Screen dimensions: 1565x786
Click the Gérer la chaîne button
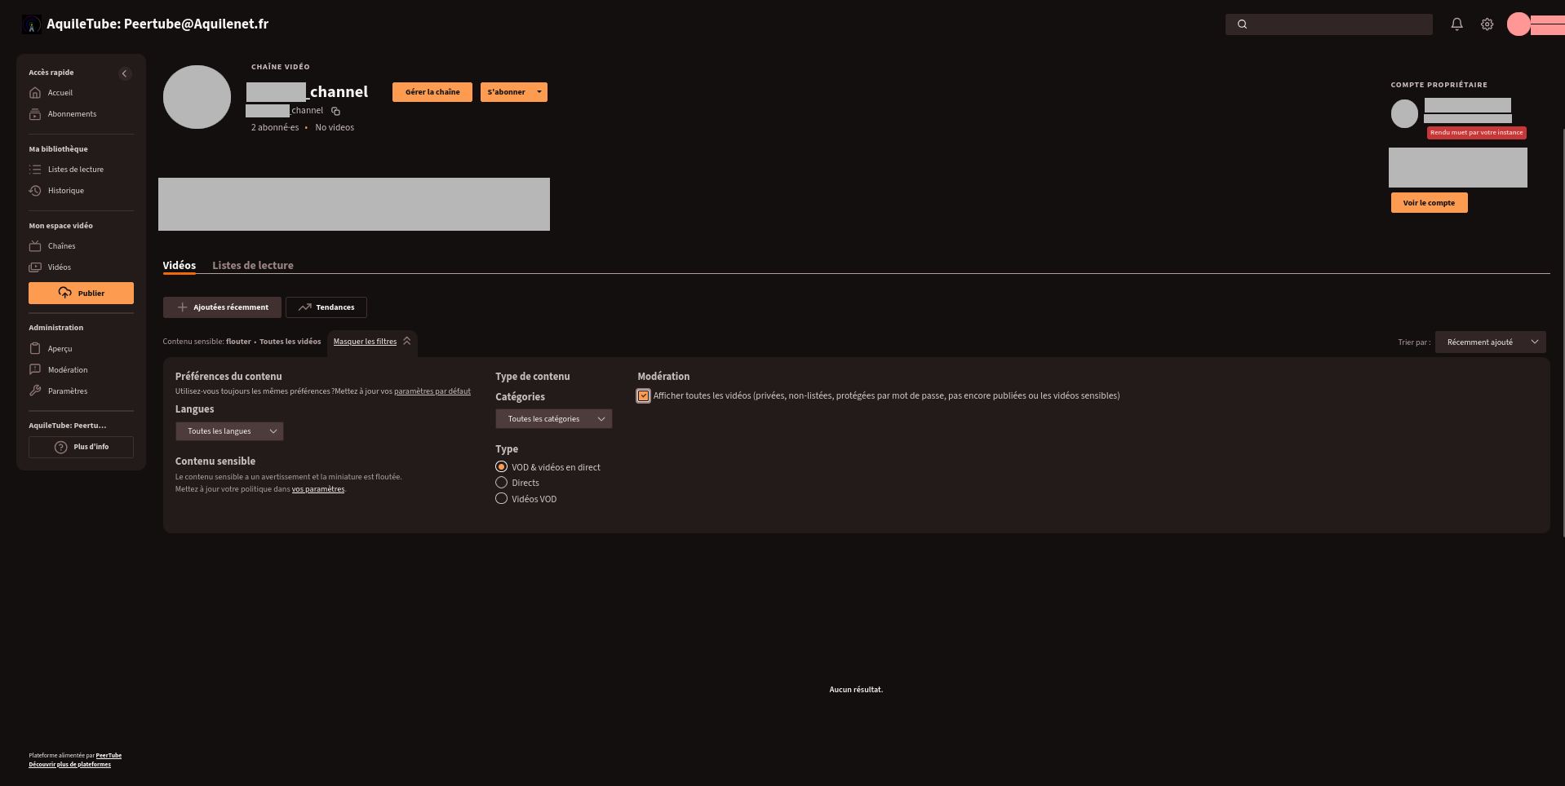pos(432,92)
